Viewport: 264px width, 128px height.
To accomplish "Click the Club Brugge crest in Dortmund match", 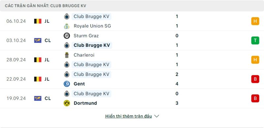I will coord(67,93).
